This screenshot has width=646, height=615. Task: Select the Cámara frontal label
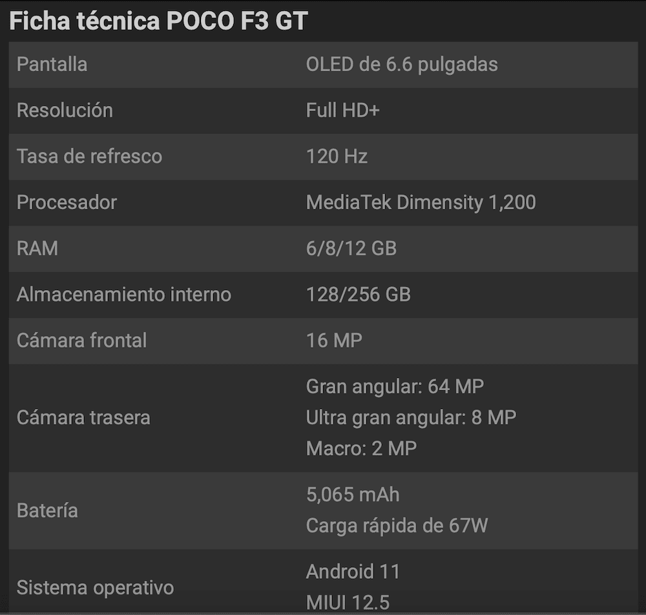pos(81,340)
